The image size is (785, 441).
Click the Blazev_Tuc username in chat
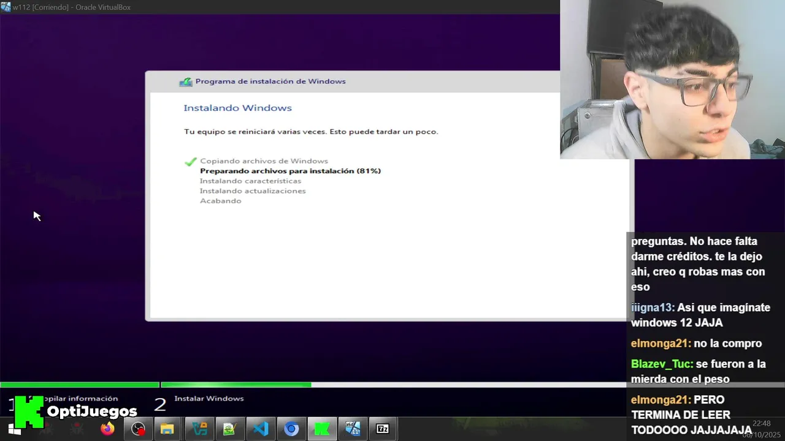pos(662,364)
